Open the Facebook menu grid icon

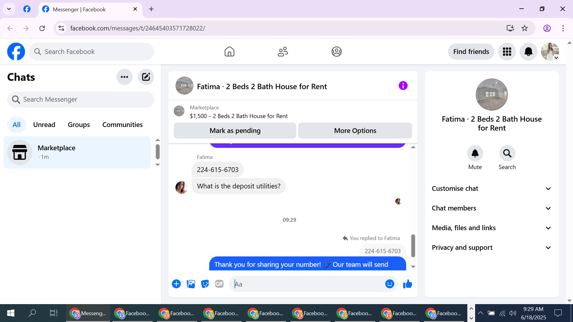pos(507,52)
